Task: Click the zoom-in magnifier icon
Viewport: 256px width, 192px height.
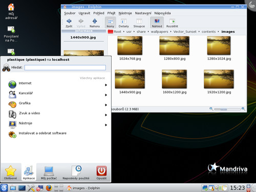Action: tap(243, 109)
